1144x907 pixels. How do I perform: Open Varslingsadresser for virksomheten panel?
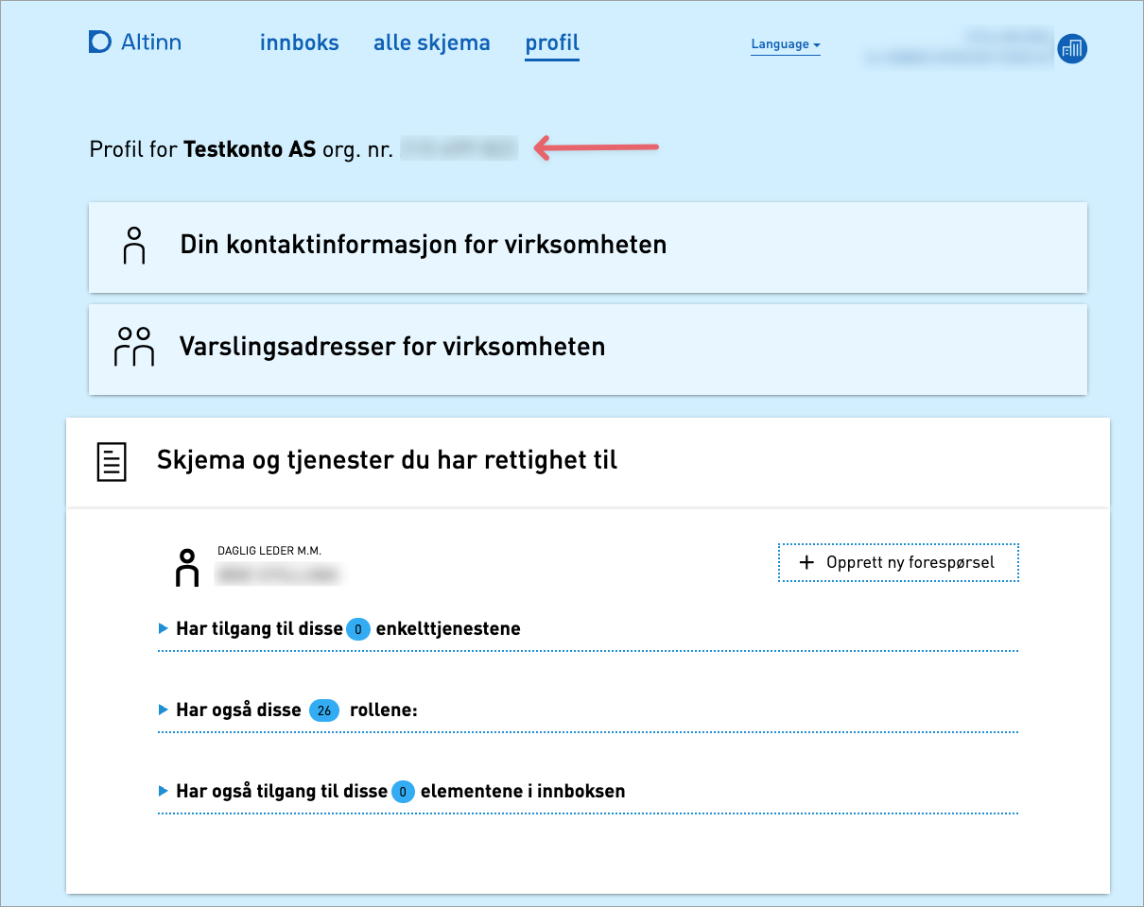click(392, 347)
